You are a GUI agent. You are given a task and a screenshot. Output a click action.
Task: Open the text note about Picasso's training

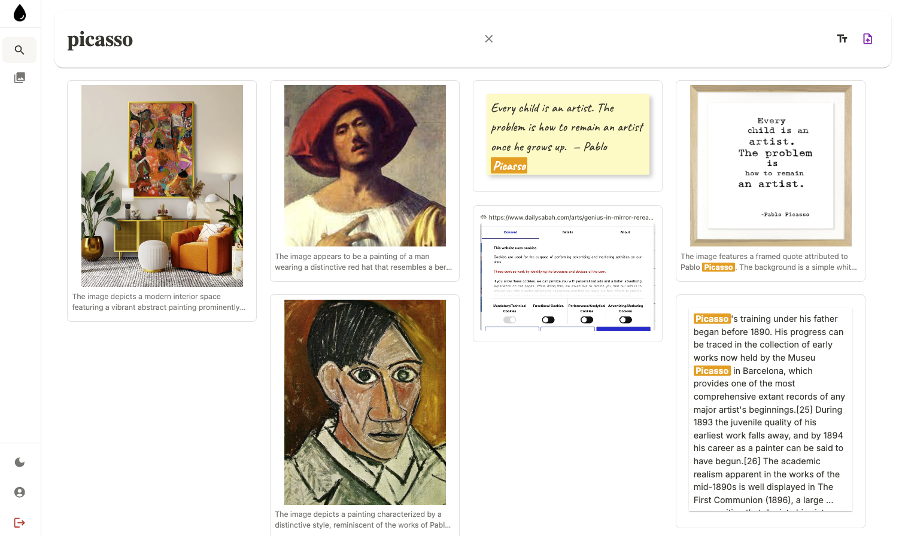point(770,410)
